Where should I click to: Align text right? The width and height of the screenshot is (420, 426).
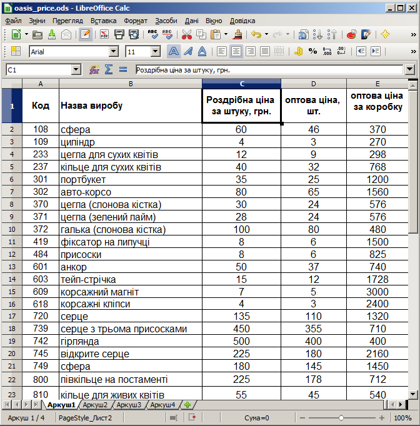coord(251,51)
